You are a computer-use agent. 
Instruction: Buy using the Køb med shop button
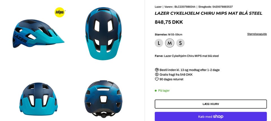211,116
